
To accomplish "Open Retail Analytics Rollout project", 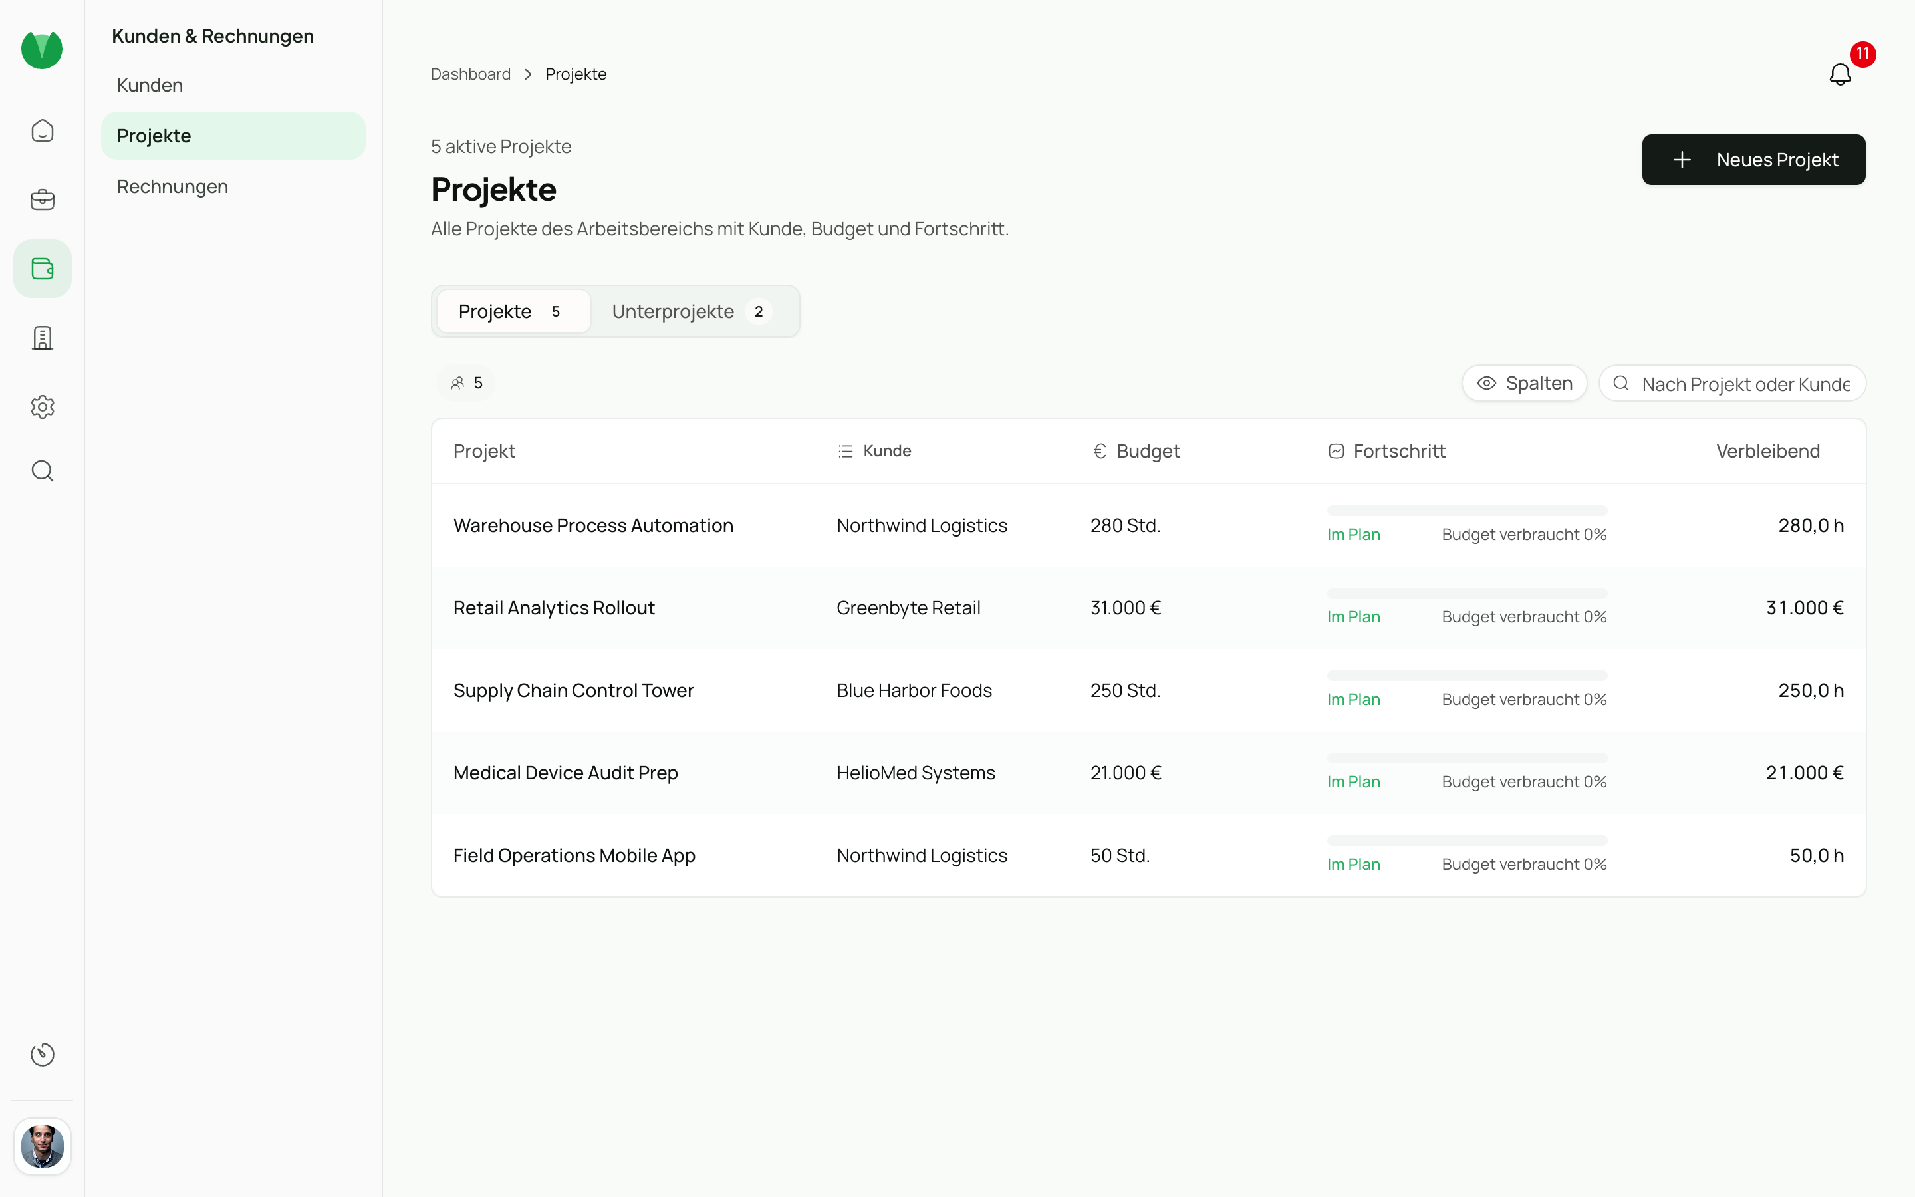I will tap(554, 608).
